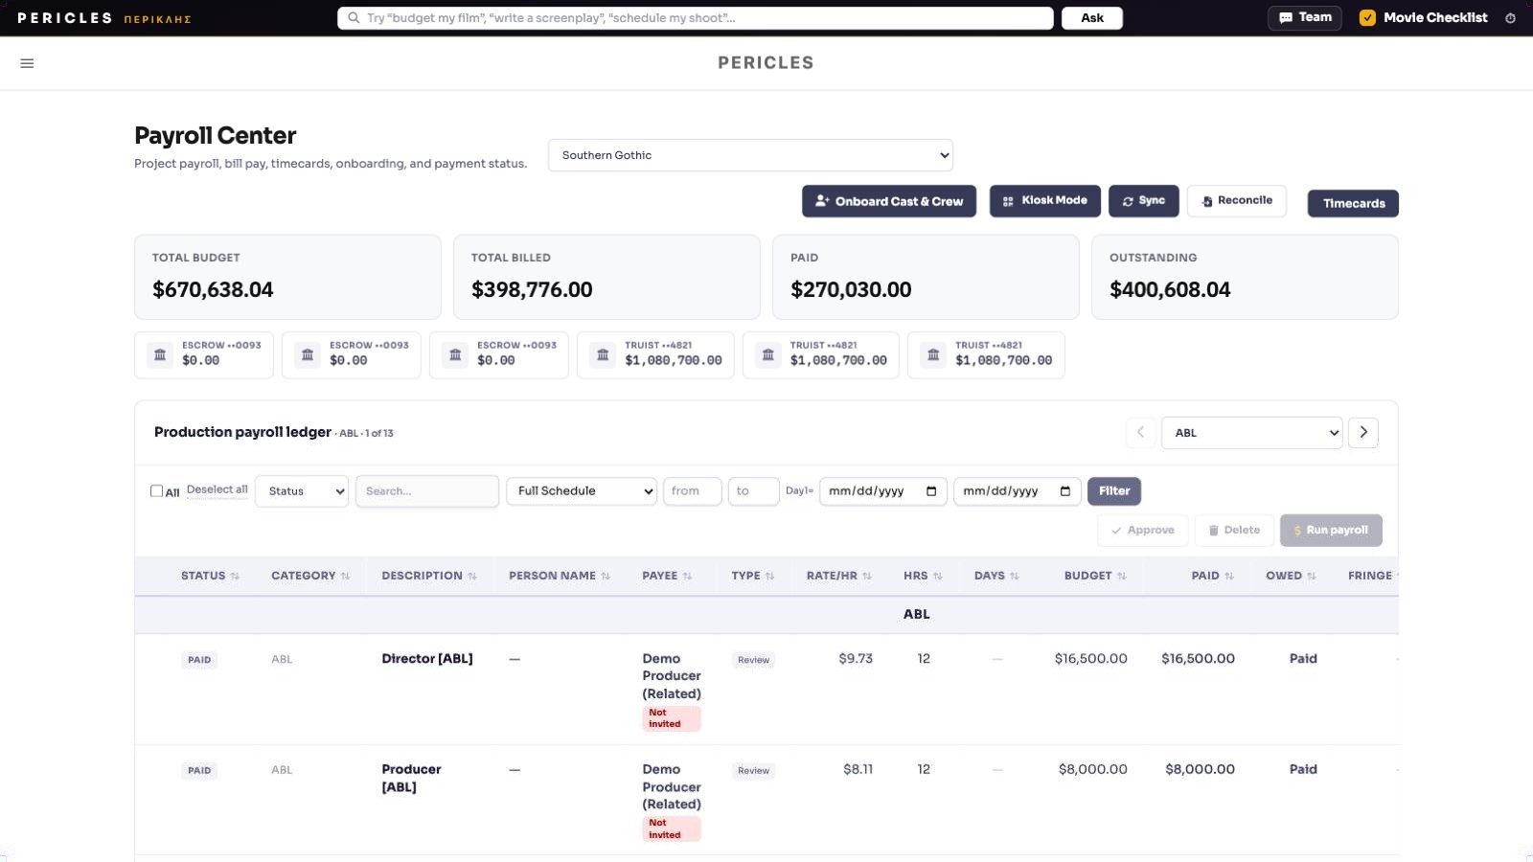Click the power icon in top bar

click(x=1510, y=17)
